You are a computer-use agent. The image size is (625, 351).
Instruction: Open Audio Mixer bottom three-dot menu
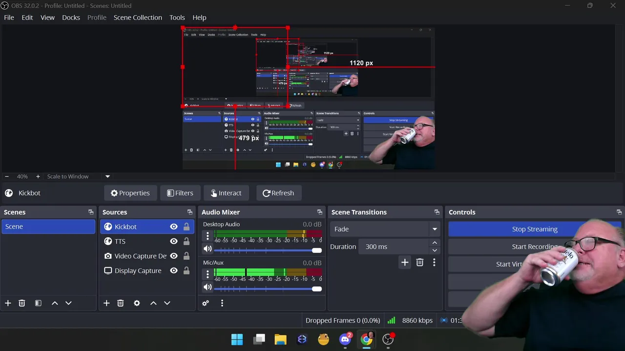222,303
